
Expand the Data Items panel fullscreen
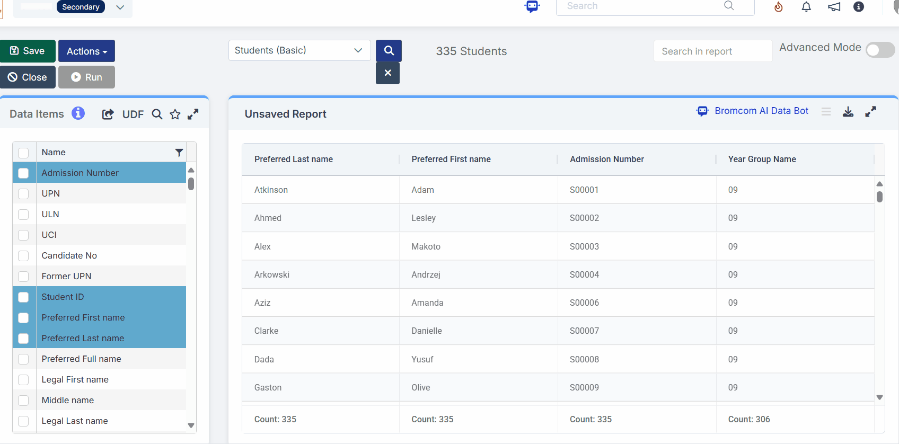193,114
